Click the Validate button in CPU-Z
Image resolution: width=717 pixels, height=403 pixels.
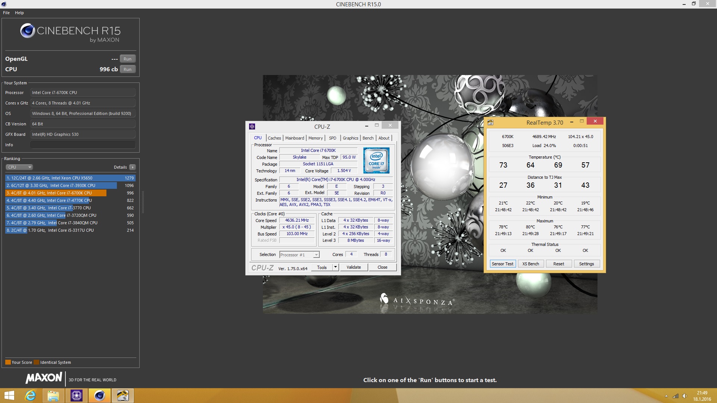coord(354,267)
